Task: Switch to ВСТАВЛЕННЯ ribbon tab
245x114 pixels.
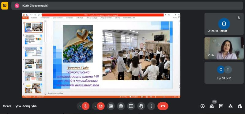Action: click(x=45, y=18)
